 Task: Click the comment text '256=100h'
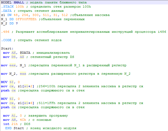tap(47, 86)
